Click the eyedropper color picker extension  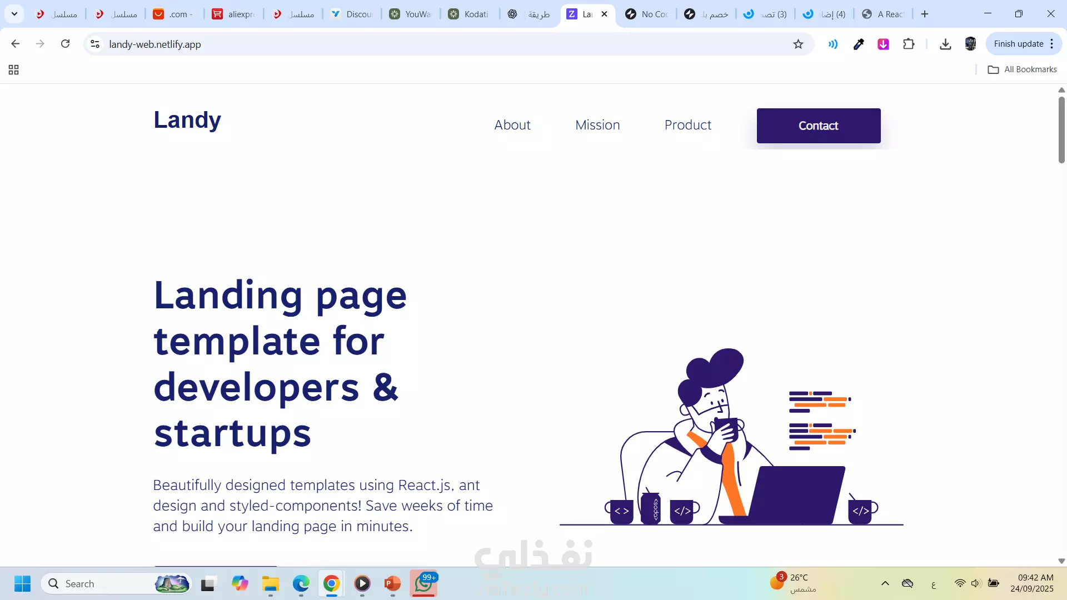point(859,44)
